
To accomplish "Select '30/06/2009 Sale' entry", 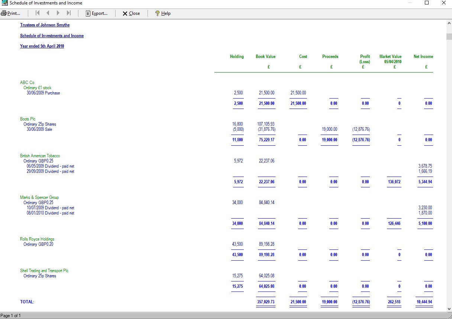I will pos(39,129).
